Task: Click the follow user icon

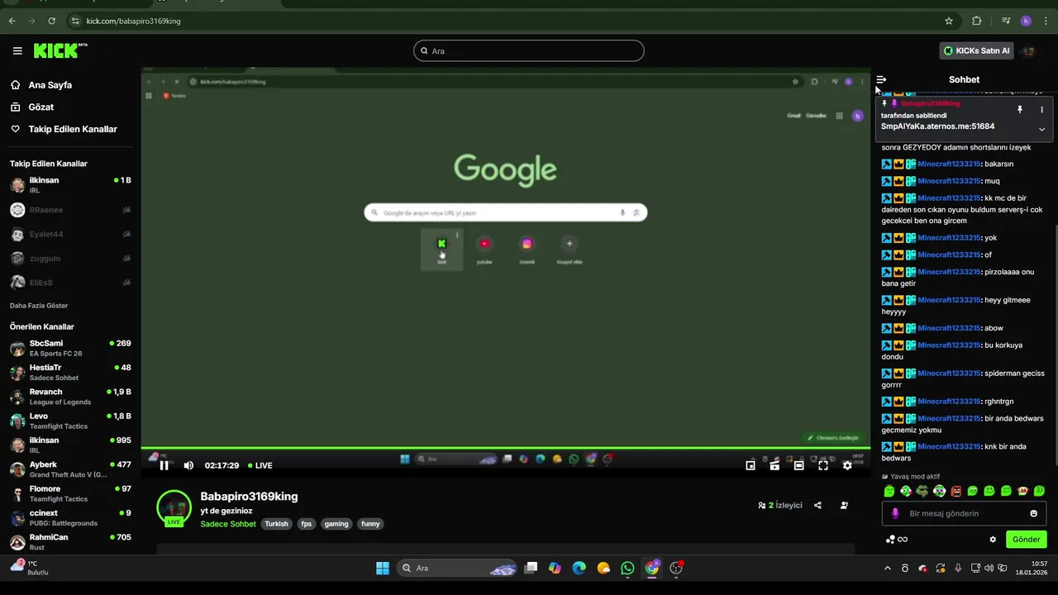Action: [x=844, y=505]
